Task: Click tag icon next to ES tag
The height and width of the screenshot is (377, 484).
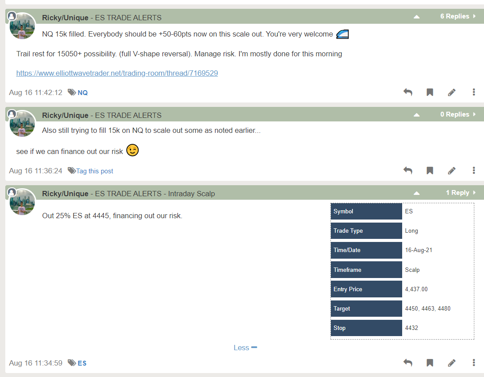Action: 72,363
